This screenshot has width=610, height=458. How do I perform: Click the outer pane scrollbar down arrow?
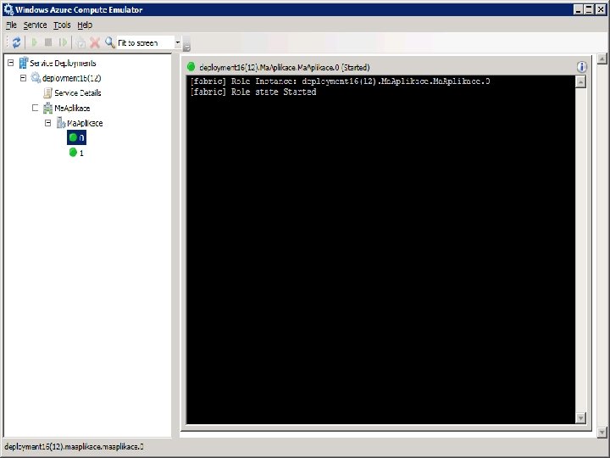602,433
